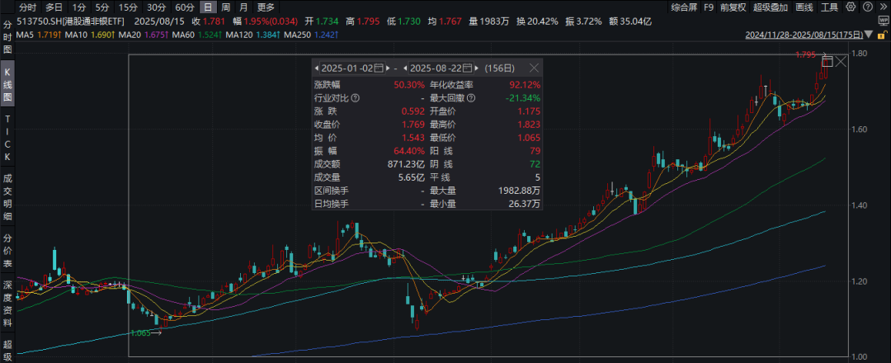891x363 pixels.
Task: Step end date back one day
Action: tap(405, 68)
